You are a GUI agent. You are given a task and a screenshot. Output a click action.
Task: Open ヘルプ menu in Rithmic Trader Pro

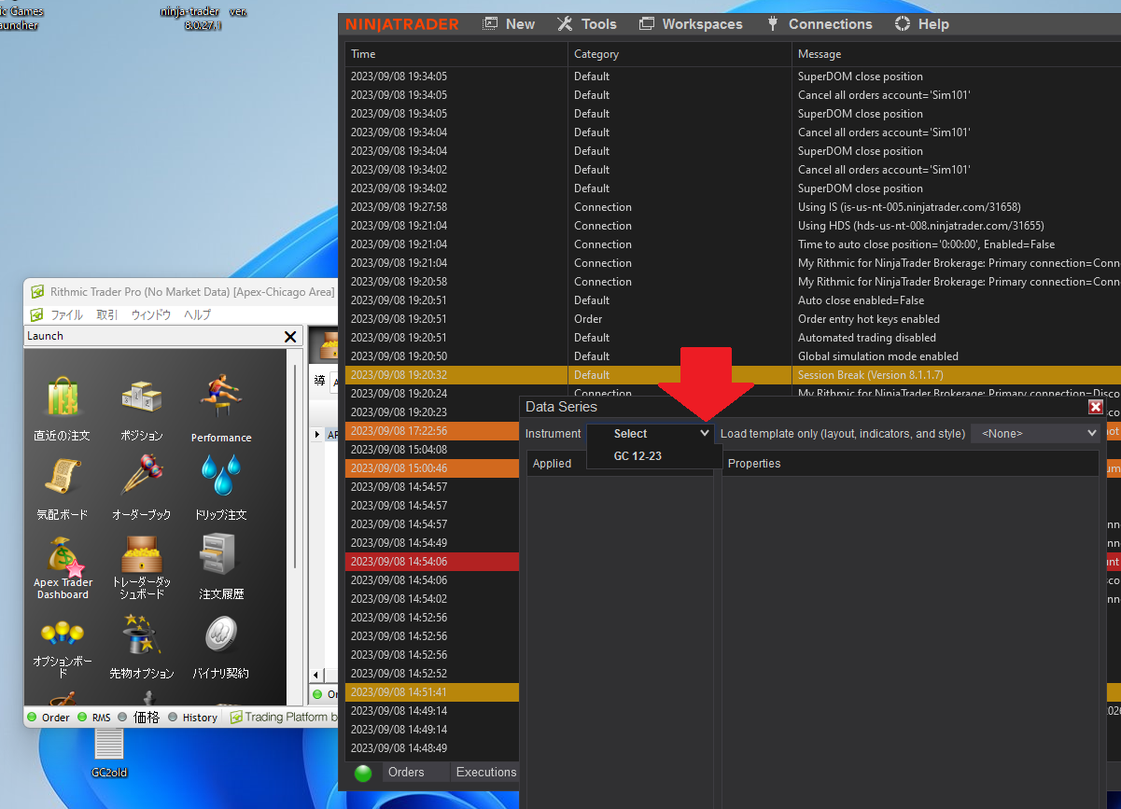(x=197, y=315)
